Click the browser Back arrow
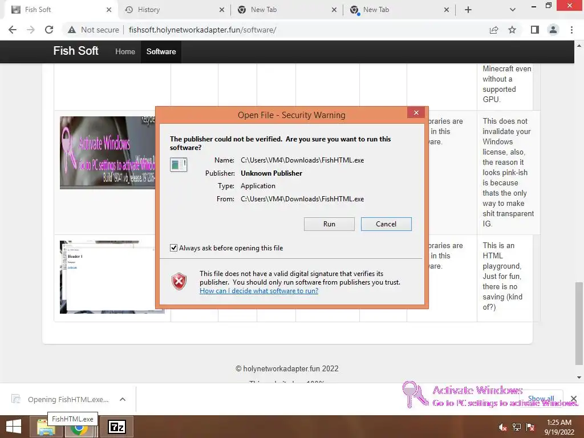 tap(13, 30)
